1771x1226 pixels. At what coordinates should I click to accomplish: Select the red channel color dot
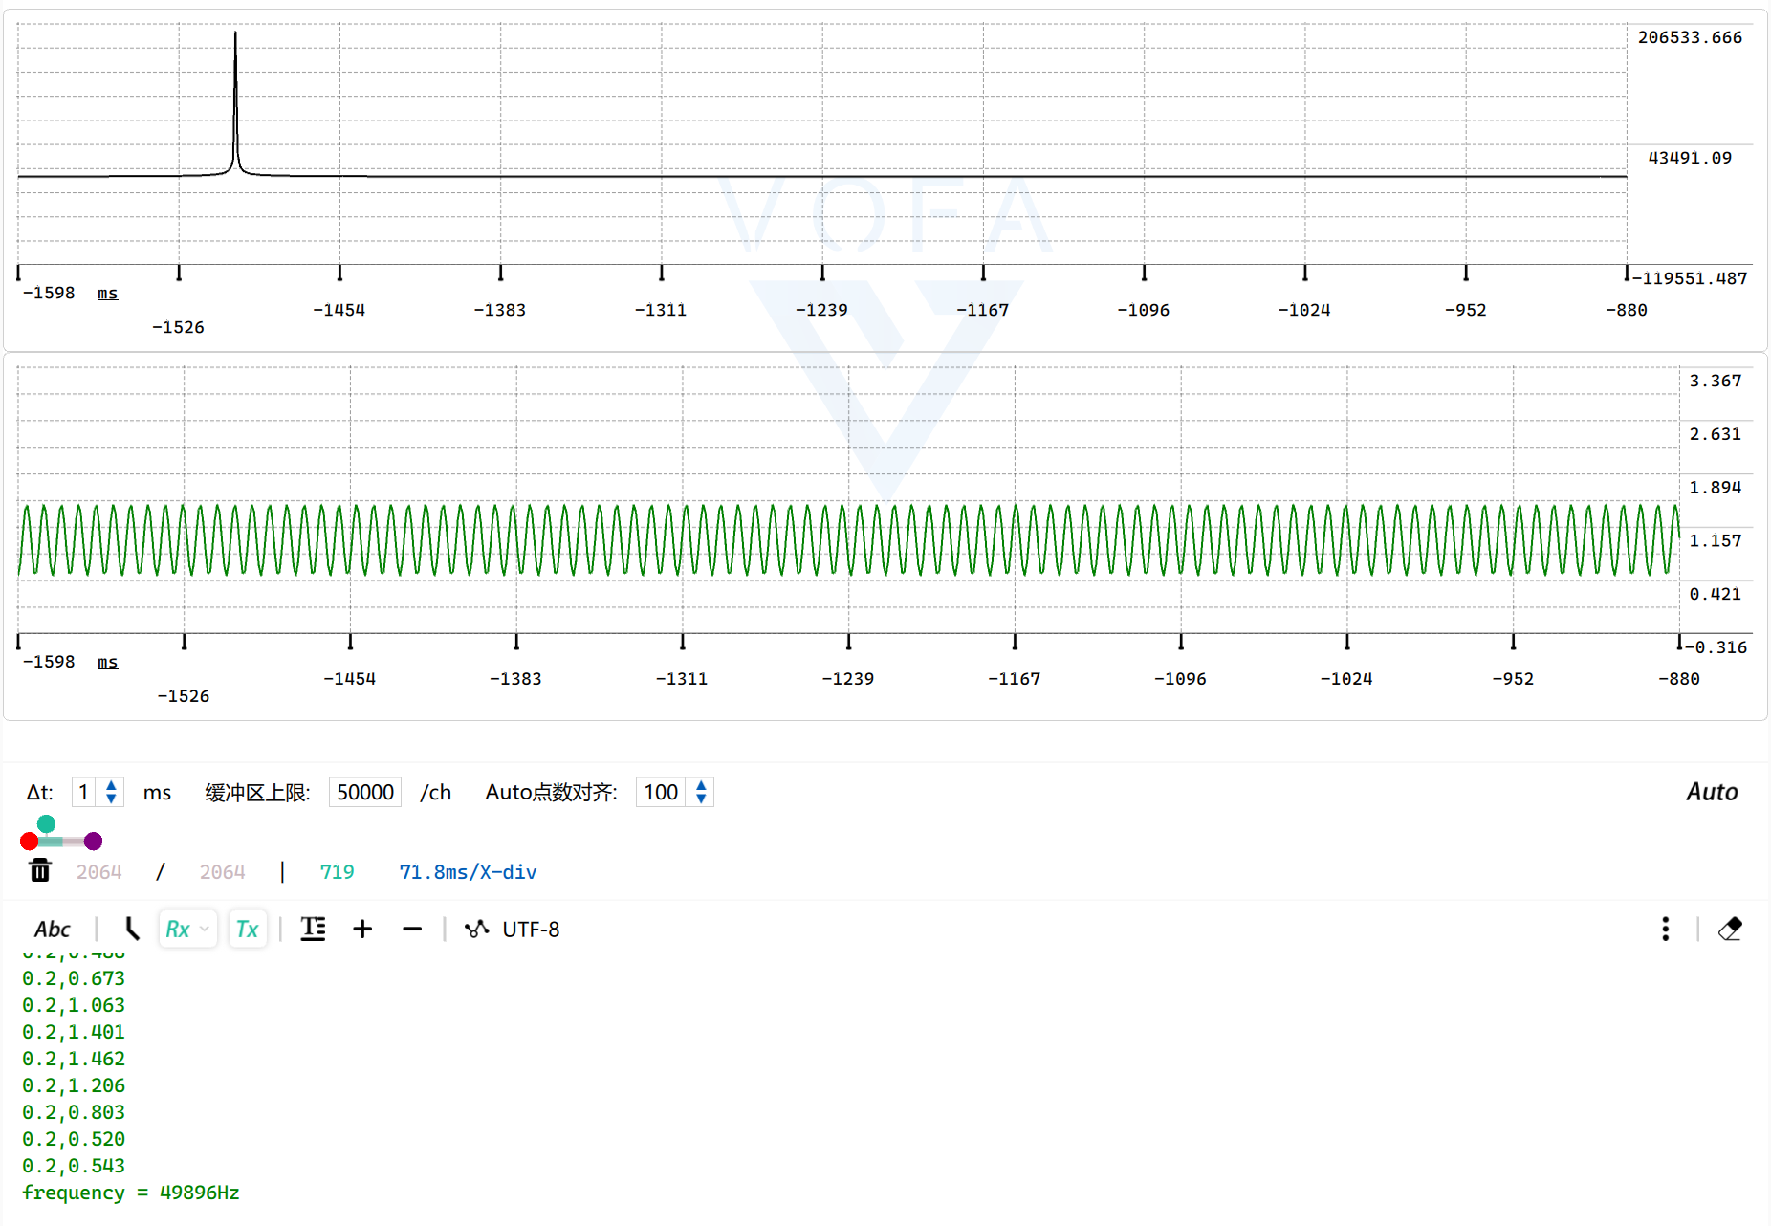click(29, 841)
